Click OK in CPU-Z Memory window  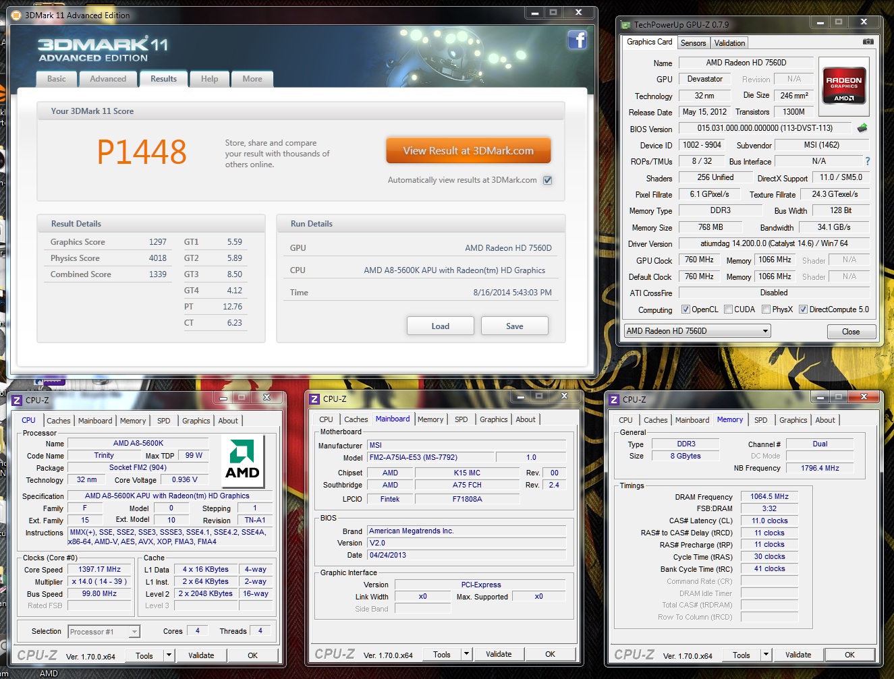point(849,655)
